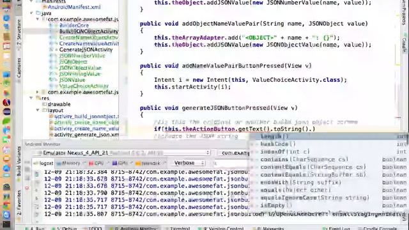409x230 pixels.
Task: Open the Build Variants tool window
Action: pos(19,161)
